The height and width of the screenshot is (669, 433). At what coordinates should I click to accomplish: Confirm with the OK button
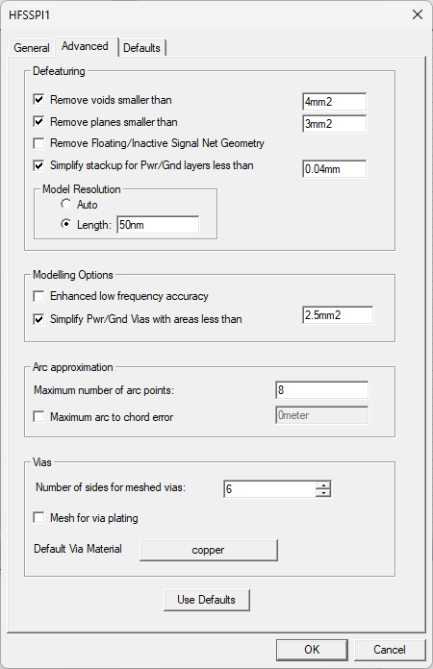pyautogui.click(x=312, y=650)
